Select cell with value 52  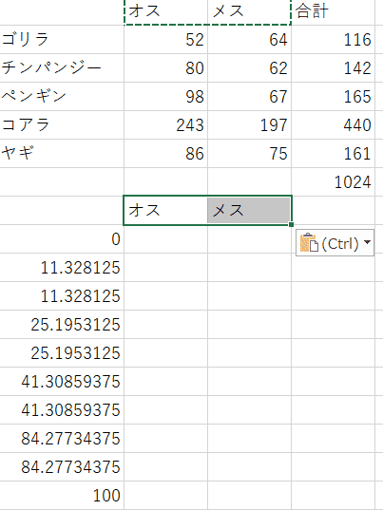click(165, 40)
